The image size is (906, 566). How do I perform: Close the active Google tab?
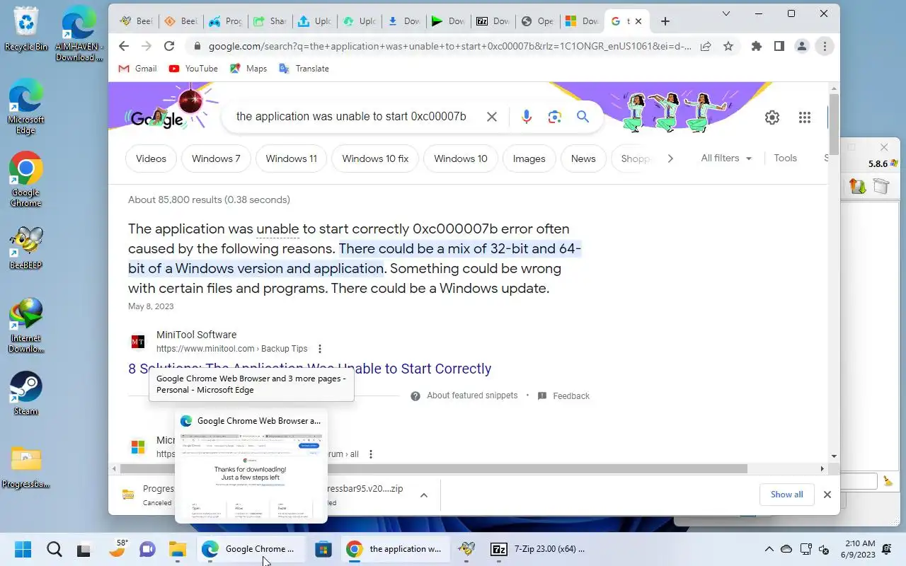tap(638, 21)
